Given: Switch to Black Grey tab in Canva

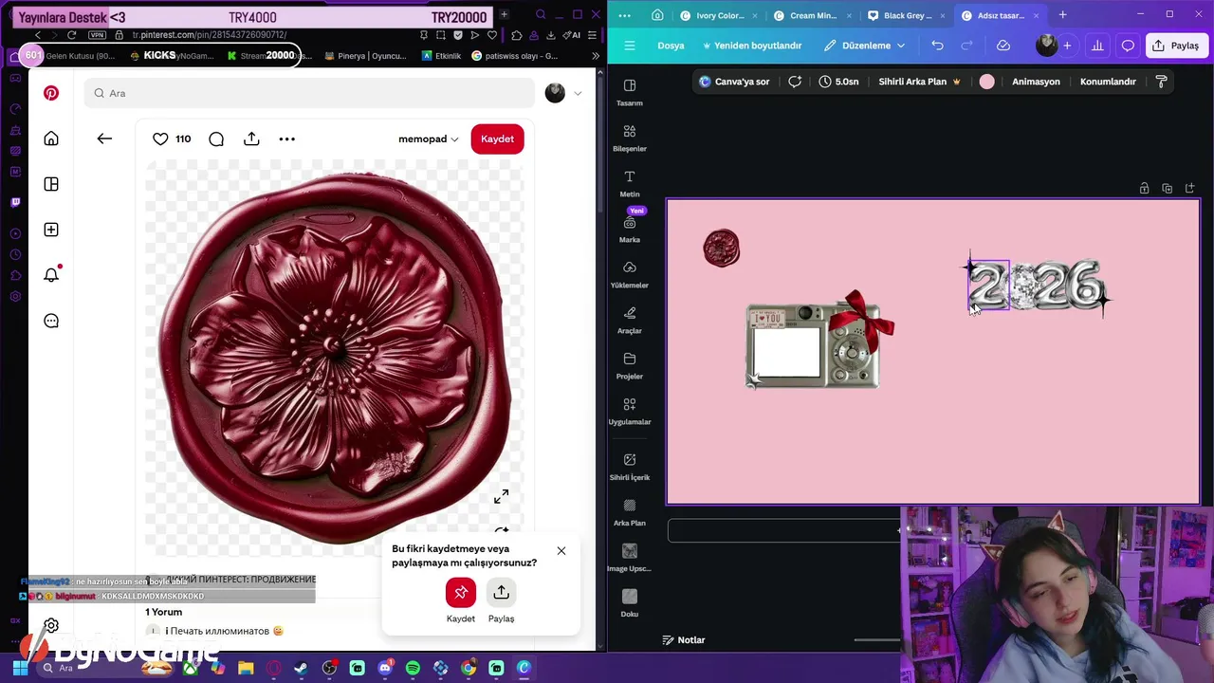Looking at the screenshot, I should 905,15.
